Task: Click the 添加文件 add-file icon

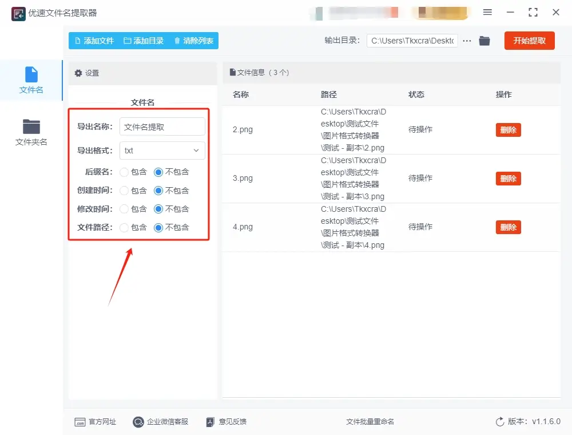Action: (77, 41)
